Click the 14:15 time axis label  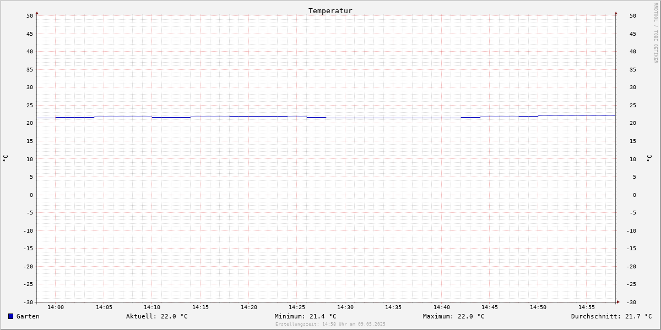(201, 307)
